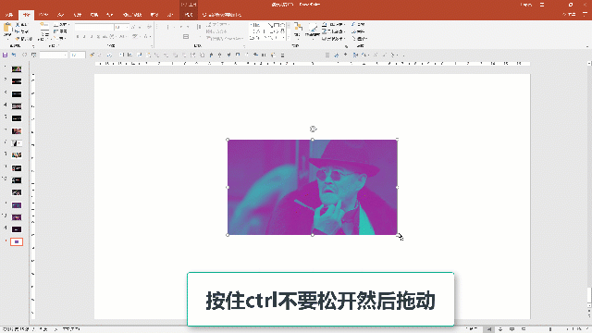Open the slide Layout dropdown

61,25
